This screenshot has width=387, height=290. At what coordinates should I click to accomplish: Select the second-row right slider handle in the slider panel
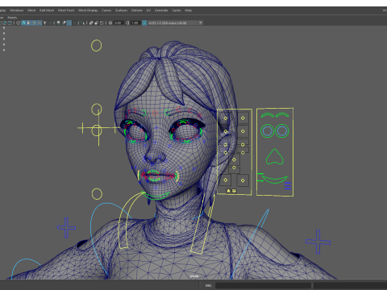point(243,131)
